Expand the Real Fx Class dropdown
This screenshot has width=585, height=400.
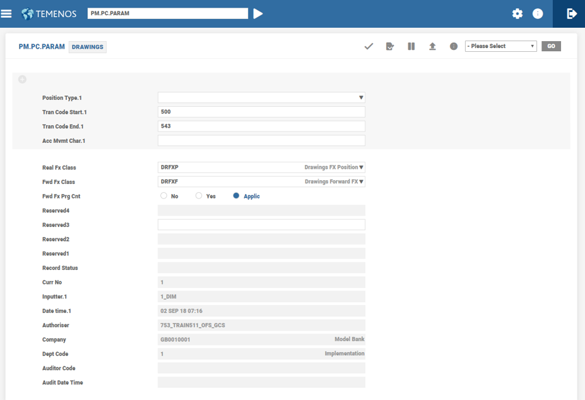tap(361, 167)
